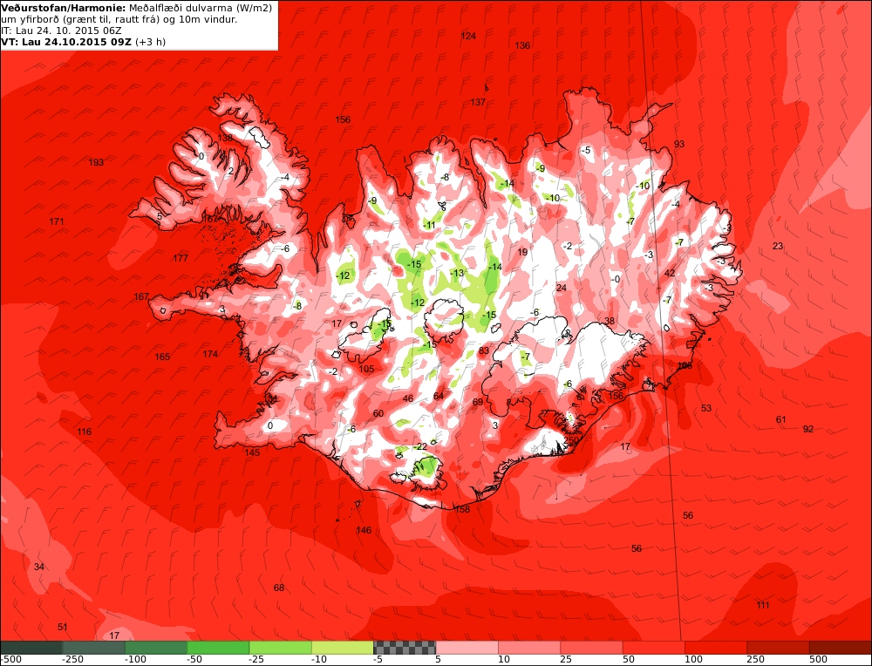The width and height of the screenshot is (872, 666).
Task: Pick the green legend swatch between -100 and -50
Action: [x=156, y=647]
